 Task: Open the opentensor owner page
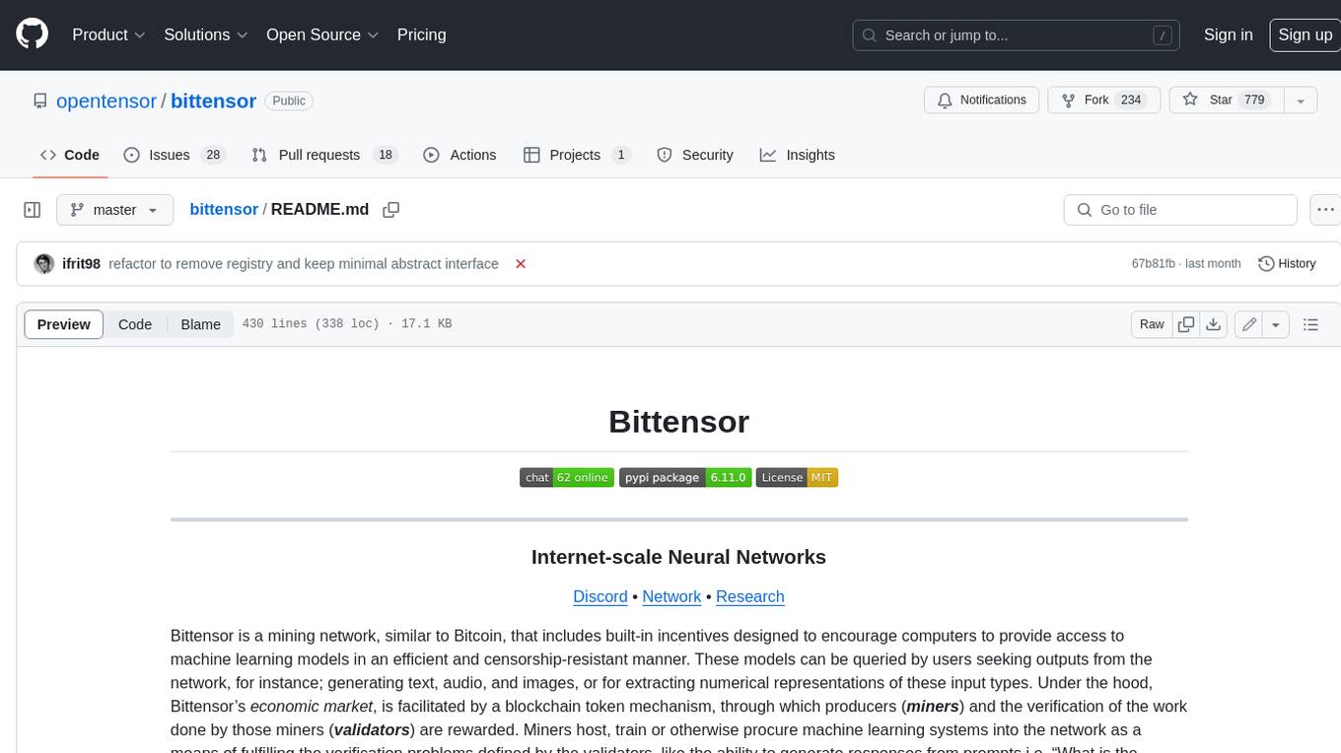[106, 101]
